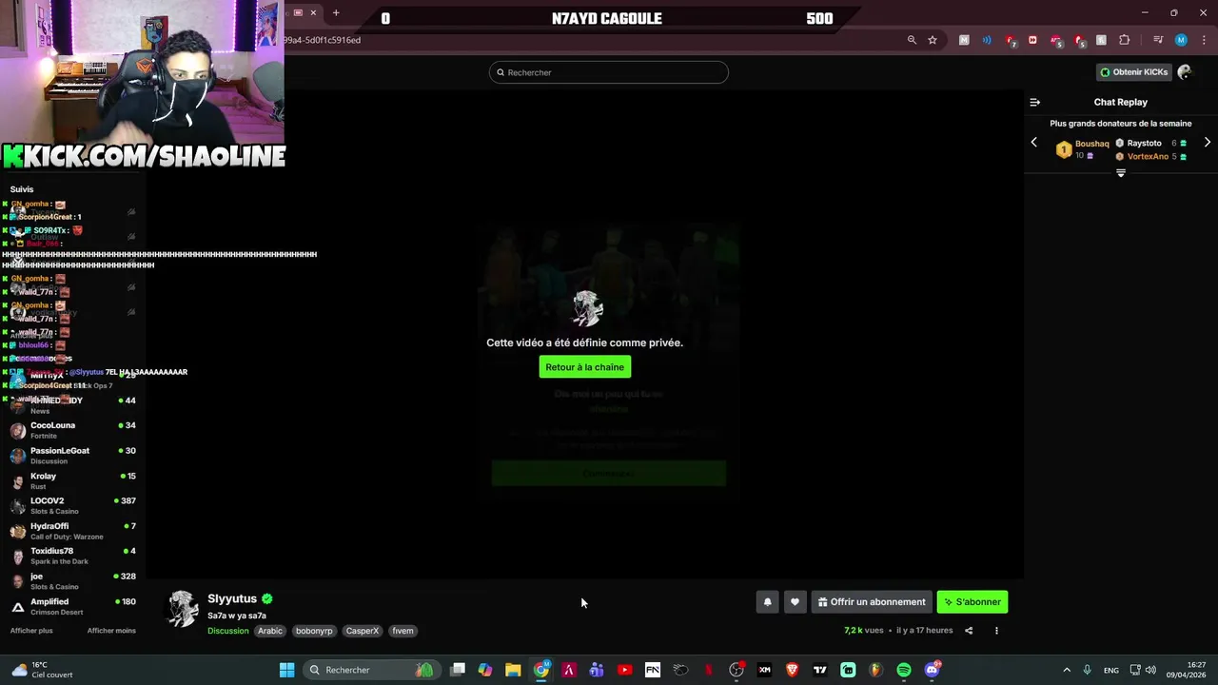Open the blue M profile button in Chrome
The image size is (1218, 685).
coord(1181,40)
